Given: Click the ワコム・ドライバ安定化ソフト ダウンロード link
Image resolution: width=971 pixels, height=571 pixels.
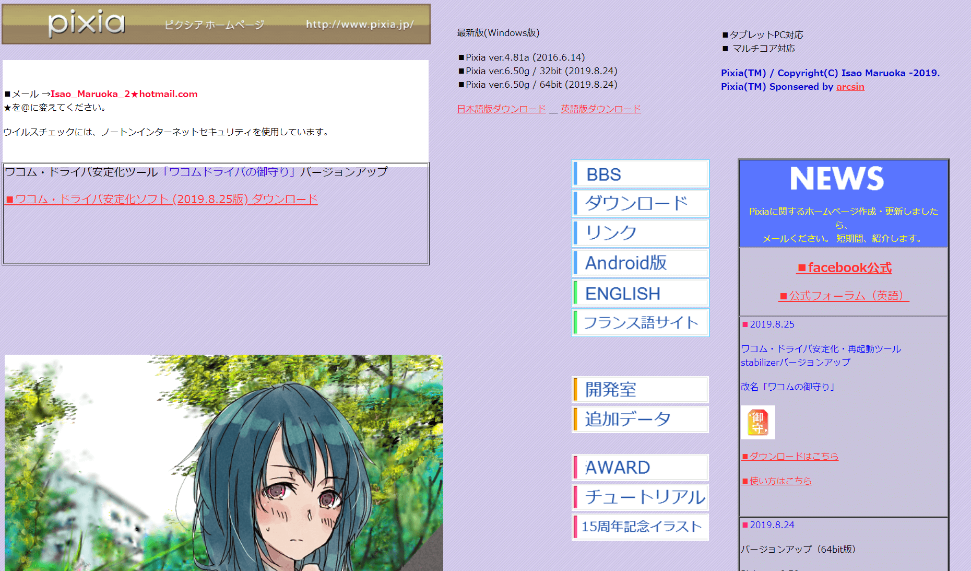Looking at the screenshot, I should tap(161, 199).
